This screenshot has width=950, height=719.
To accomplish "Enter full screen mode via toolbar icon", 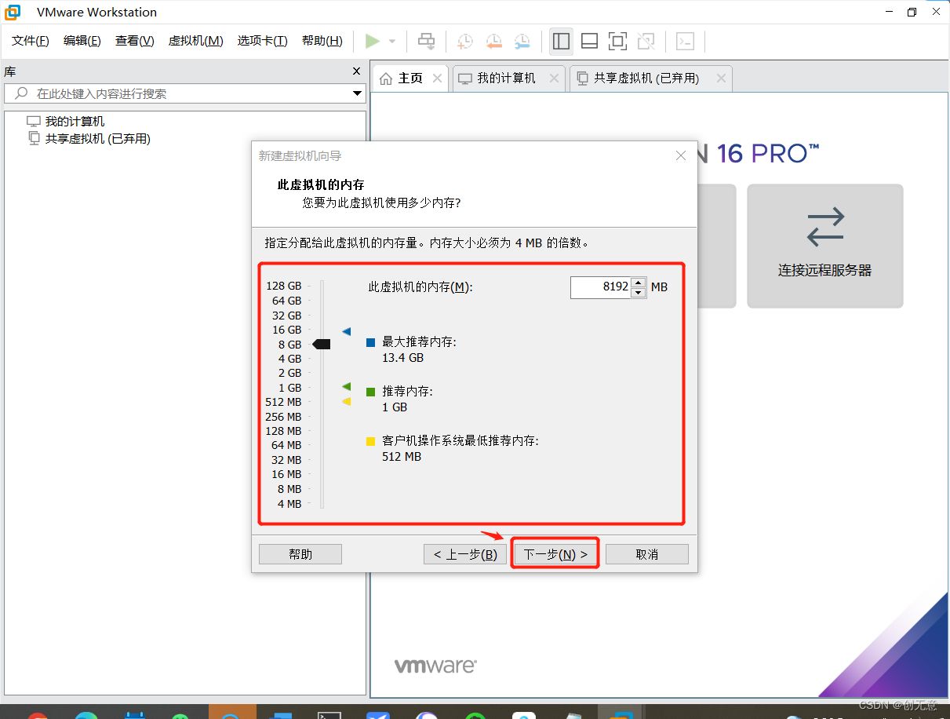I will [618, 41].
